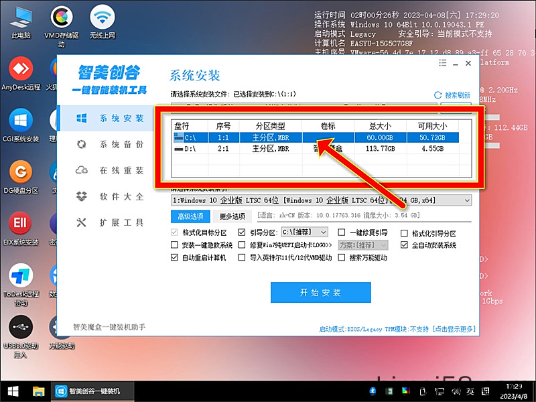
Task: Click the 113.77GB total size cell
Action: [x=380, y=149]
